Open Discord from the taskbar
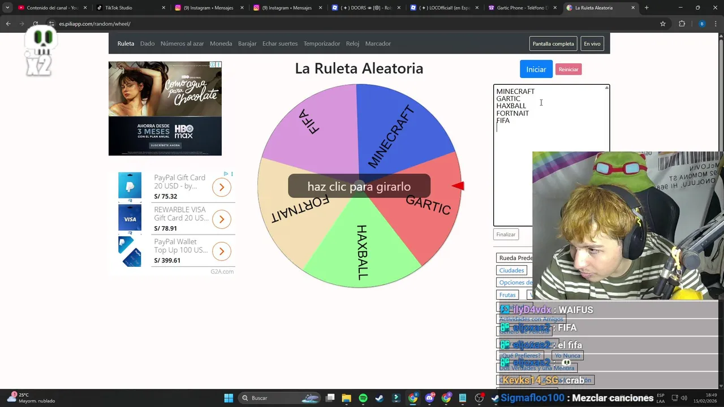 click(x=429, y=398)
